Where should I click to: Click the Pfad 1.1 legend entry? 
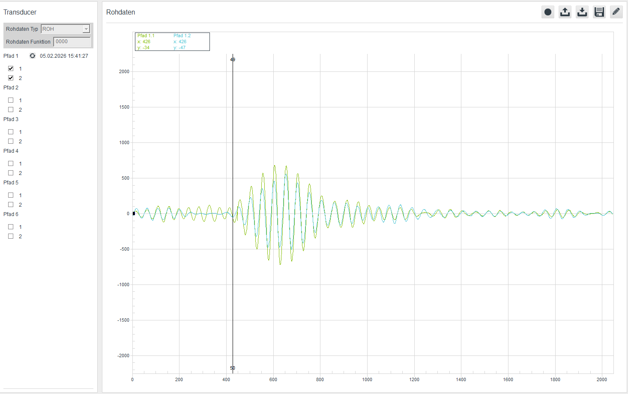pyautogui.click(x=146, y=36)
